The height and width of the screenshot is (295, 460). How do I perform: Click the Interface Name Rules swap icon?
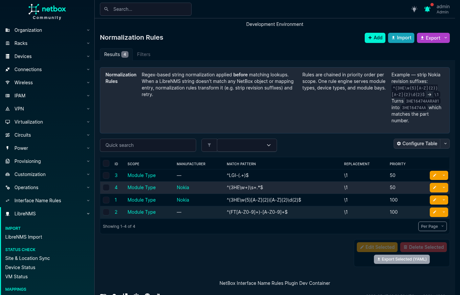[8, 201]
